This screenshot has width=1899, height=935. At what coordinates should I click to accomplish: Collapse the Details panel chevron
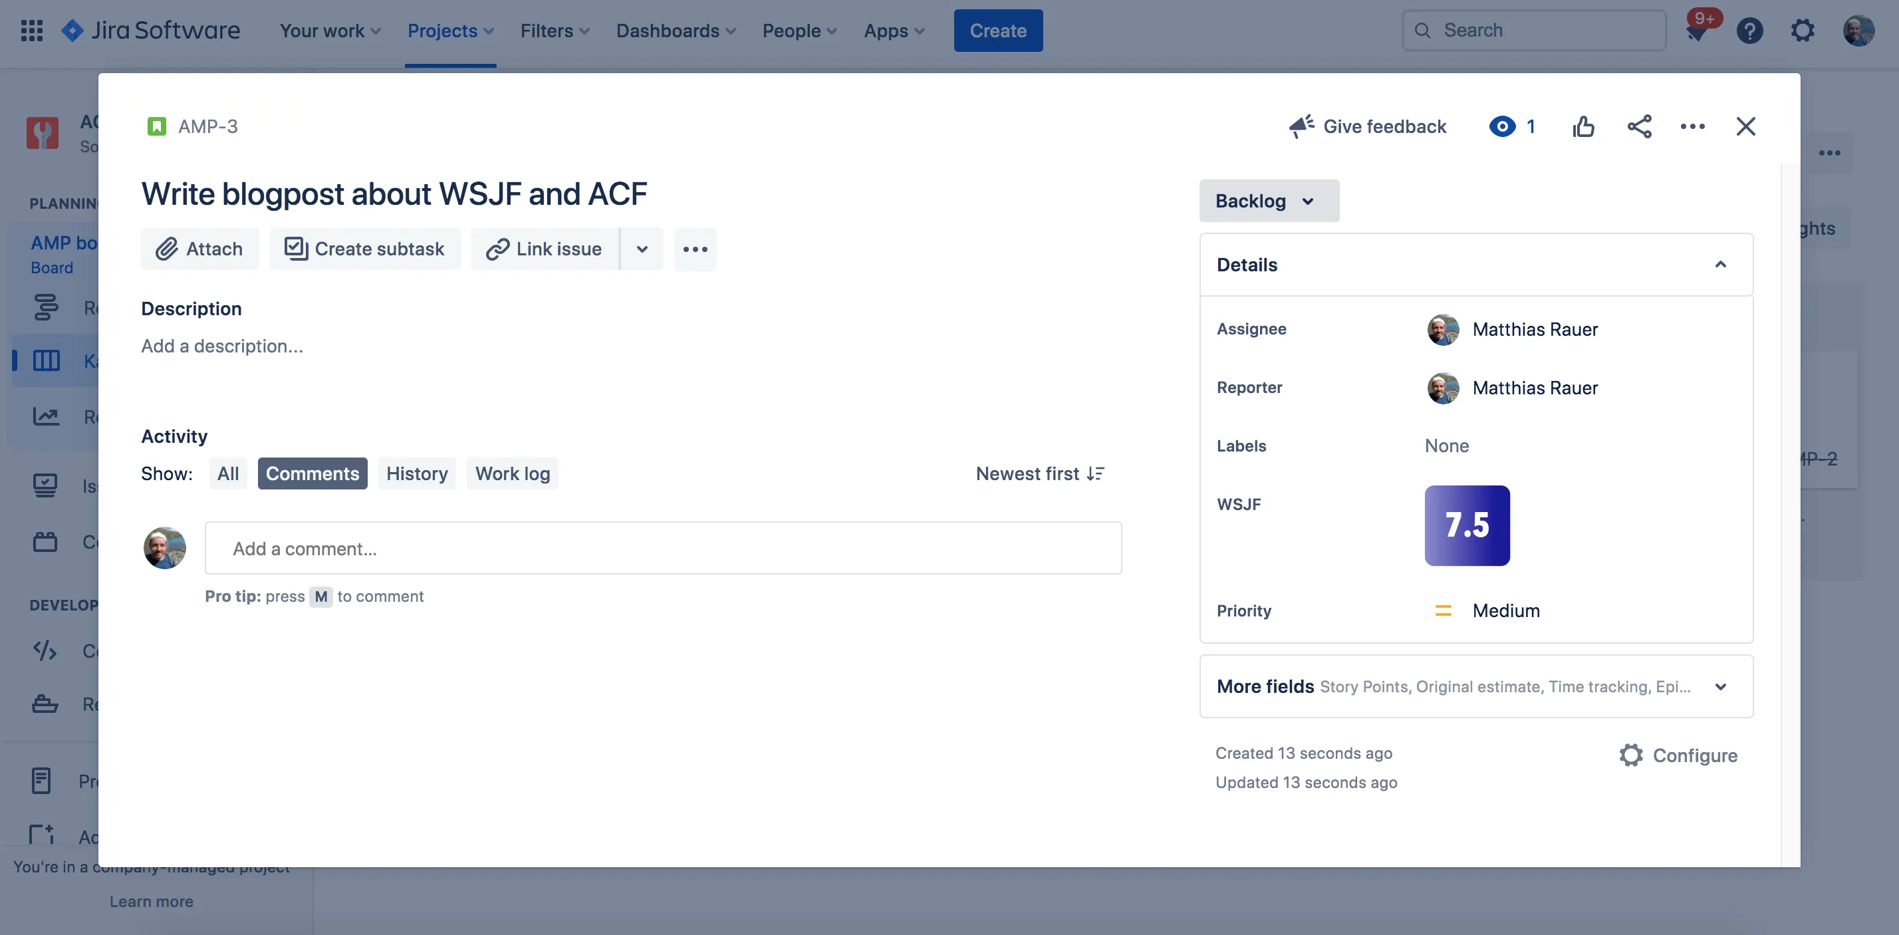tap(1721, 264)
